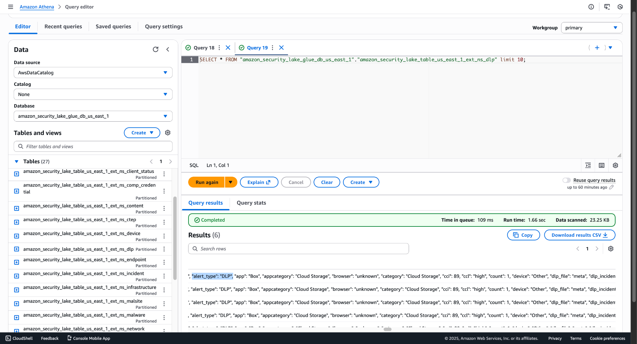
Task: Open Tables and views settings gear
Action: tap(168, 133)
